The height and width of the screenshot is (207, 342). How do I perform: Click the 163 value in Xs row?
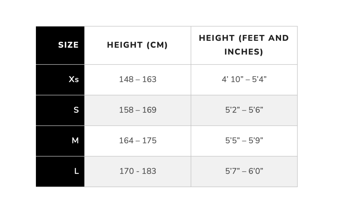[x=149, y=79]
